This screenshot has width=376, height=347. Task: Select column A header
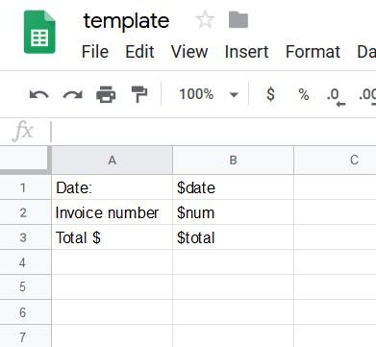point(112,160)
